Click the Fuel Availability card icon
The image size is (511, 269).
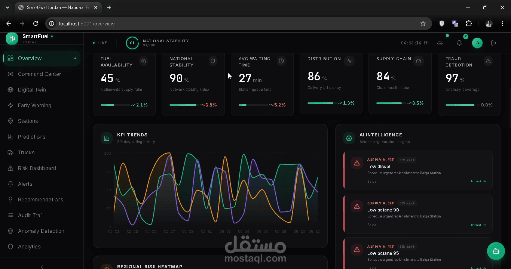(x=143, y=61)
